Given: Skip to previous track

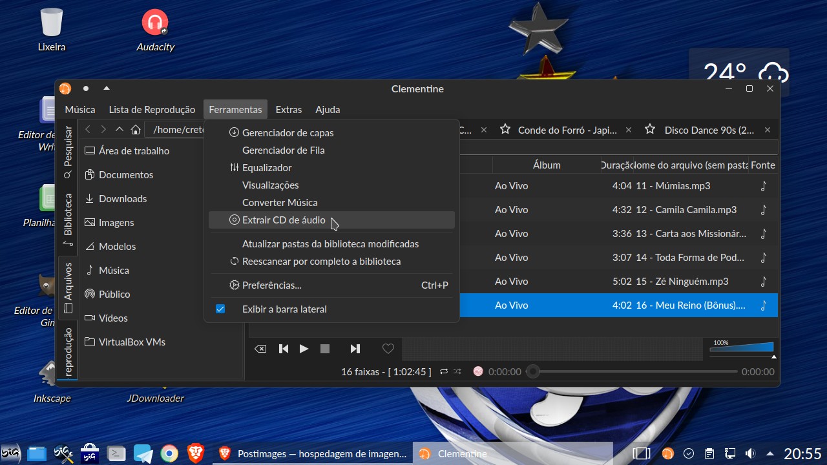Looking at the screenshot, I should click(284, 349).
